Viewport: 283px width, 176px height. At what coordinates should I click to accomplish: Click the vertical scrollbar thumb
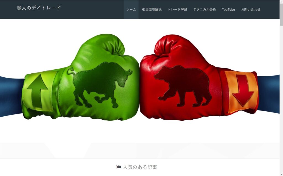click(281, 14)
